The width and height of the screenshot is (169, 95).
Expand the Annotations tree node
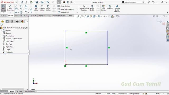point(1,36)
